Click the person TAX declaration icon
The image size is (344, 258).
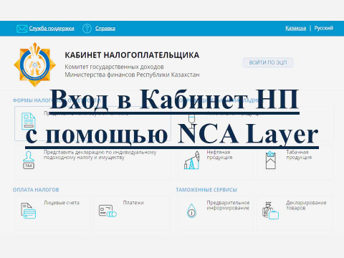coord(29,160)
